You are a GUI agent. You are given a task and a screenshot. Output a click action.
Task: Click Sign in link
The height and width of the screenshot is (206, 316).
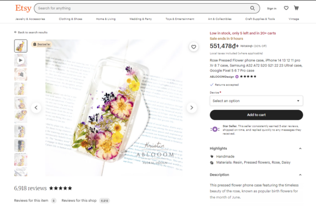point(272,8)
